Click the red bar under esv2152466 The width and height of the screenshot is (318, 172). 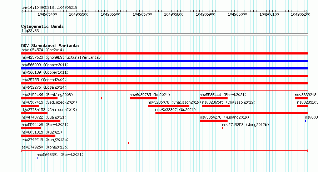[x=39, y=98]
